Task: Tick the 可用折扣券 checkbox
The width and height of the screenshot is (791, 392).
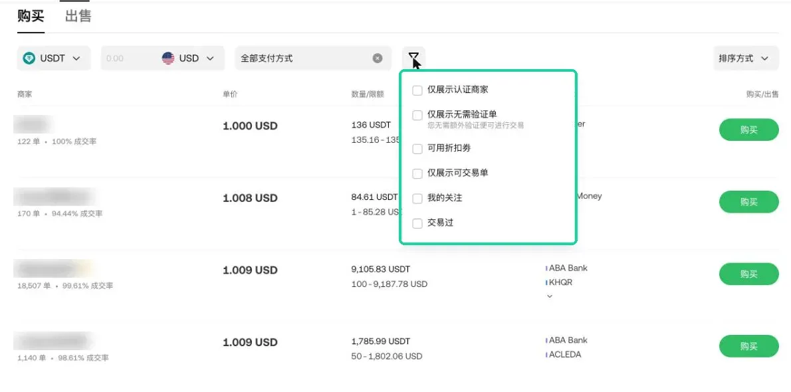Action: 417,149
